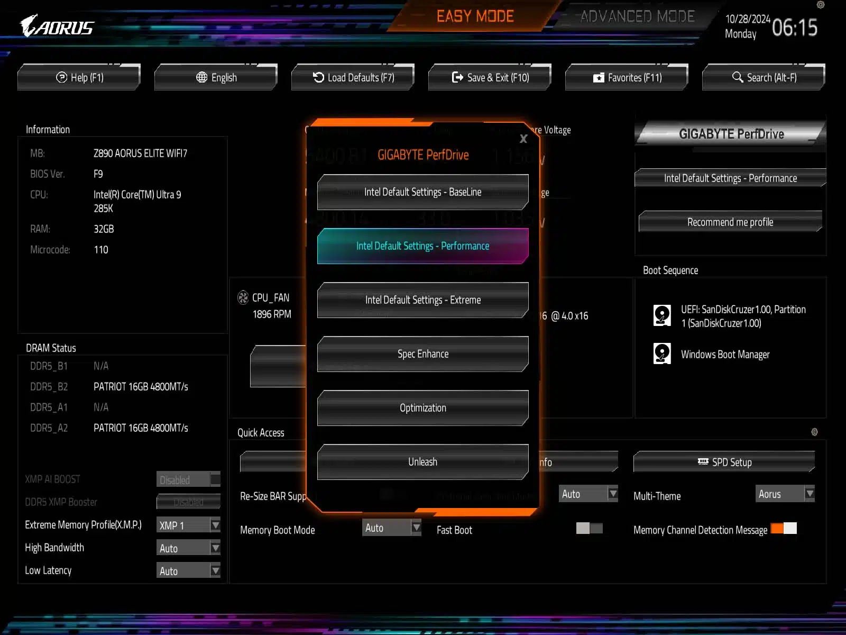846x635 pixels.
Task: Select Optimization profile
Action: [422, 408]
